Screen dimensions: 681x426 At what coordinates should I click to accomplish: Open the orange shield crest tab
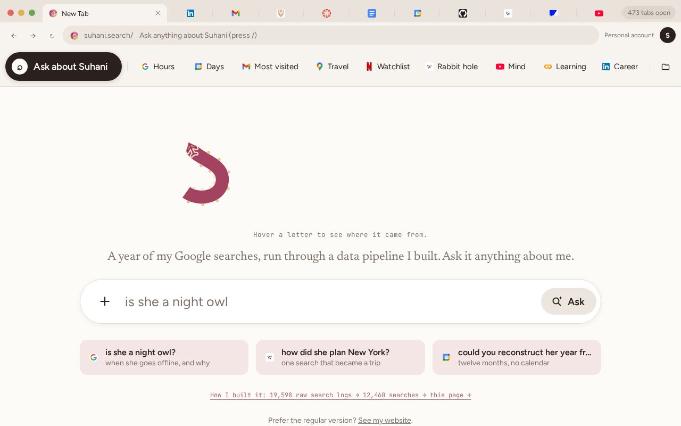(x=281, y=13)
